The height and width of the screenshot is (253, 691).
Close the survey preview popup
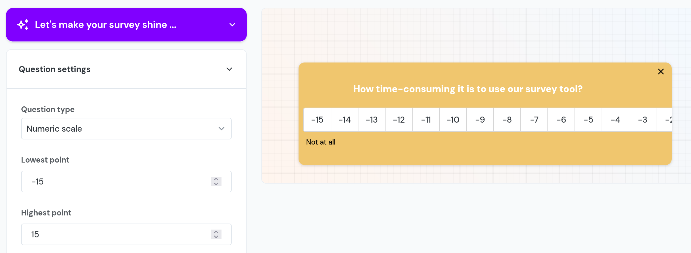click(661, 72)
